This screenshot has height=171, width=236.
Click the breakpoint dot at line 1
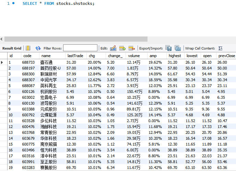pos(13,3)
